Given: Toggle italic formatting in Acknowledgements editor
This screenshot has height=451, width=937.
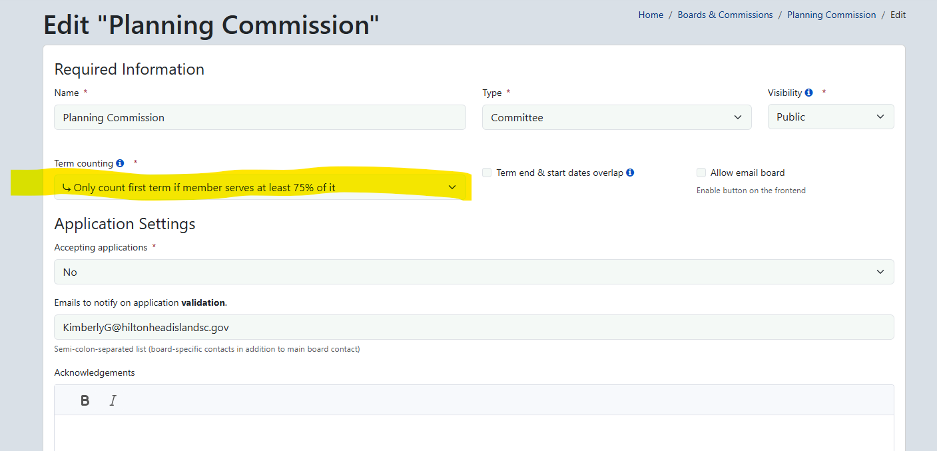Looking at the screenshot, I should coord(113,400).
